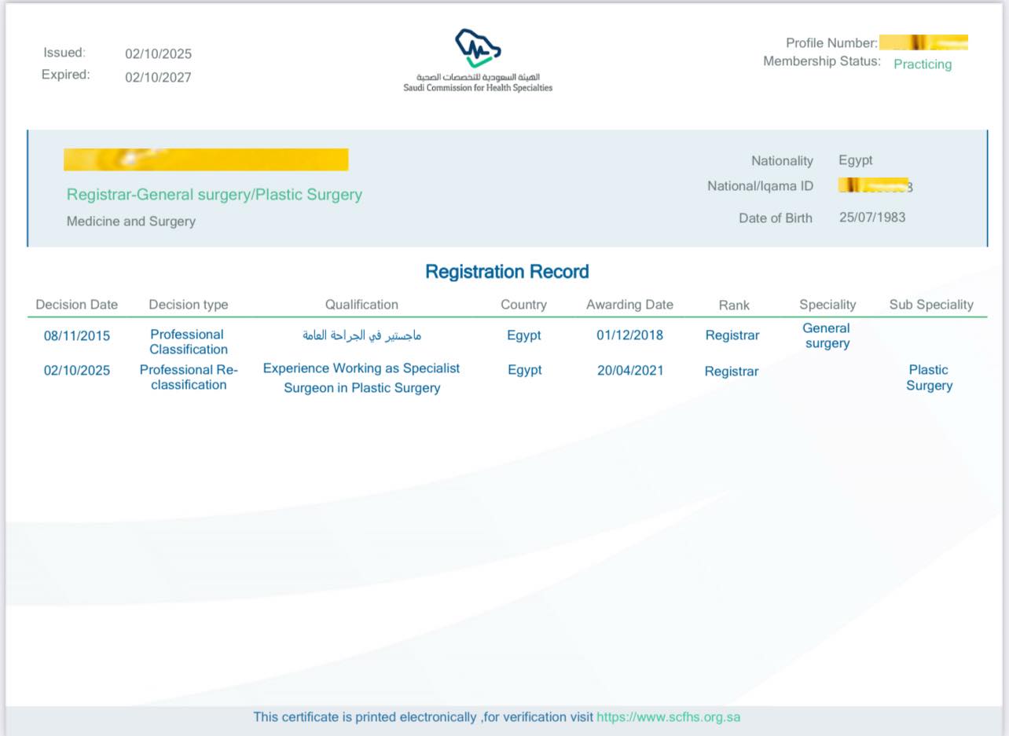Click the Arabic qualification text in the first row
The width and height of the screenshot is (1009, 736).
[x=362, y=335]
